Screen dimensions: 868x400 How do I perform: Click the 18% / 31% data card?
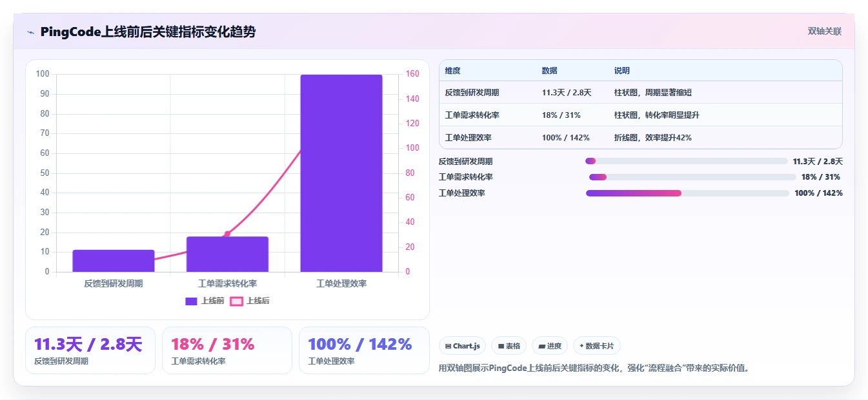click(x=227, y=350)
